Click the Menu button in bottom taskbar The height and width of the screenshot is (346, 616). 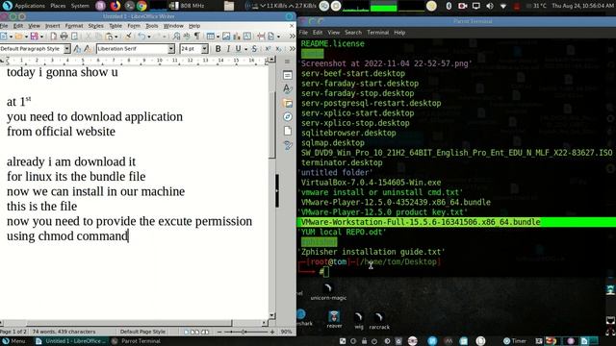[x=13, y=341]
